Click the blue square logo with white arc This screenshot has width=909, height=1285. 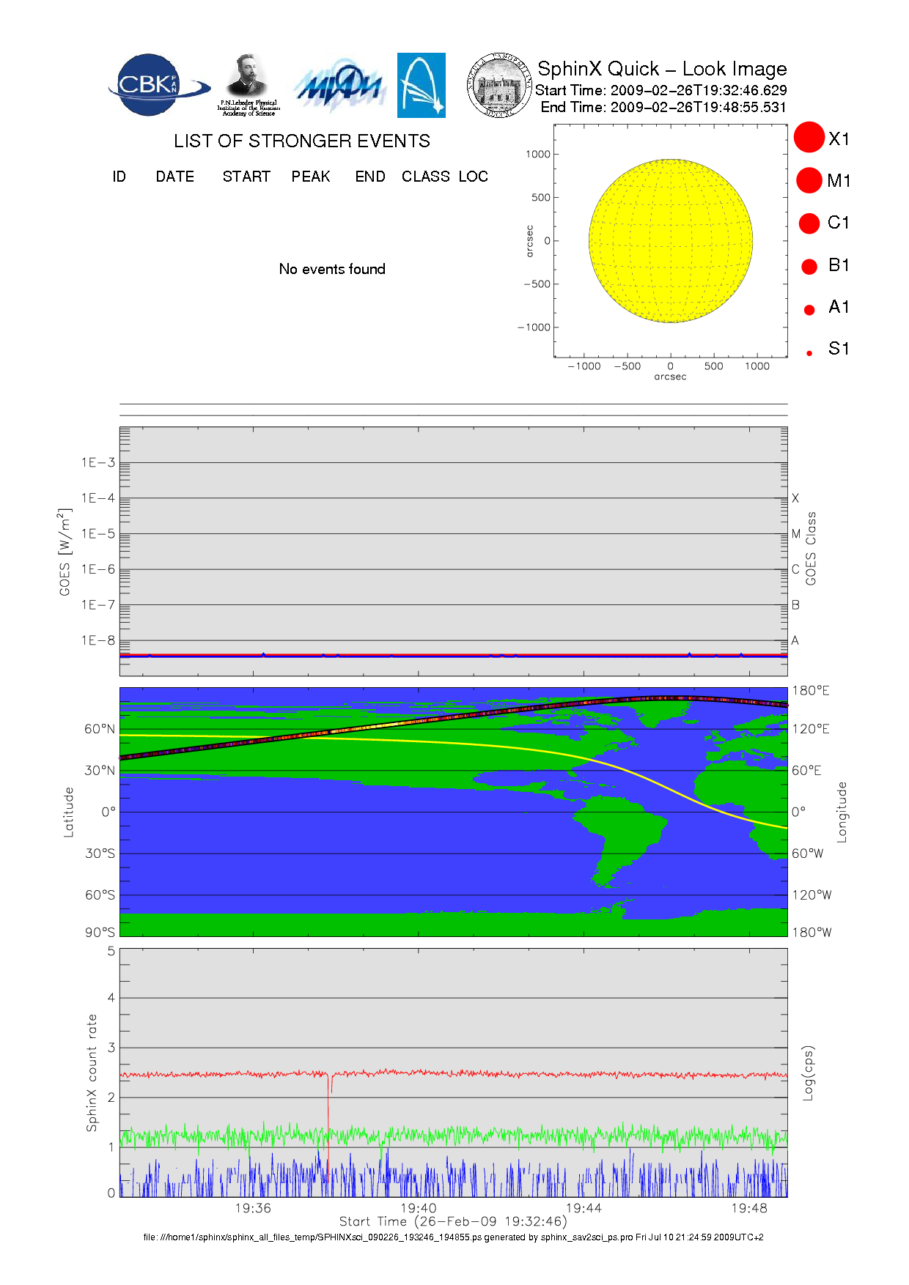point(421,85)
